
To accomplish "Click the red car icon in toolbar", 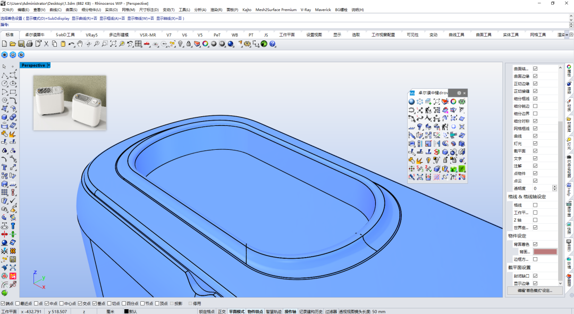I will (147, 44).
